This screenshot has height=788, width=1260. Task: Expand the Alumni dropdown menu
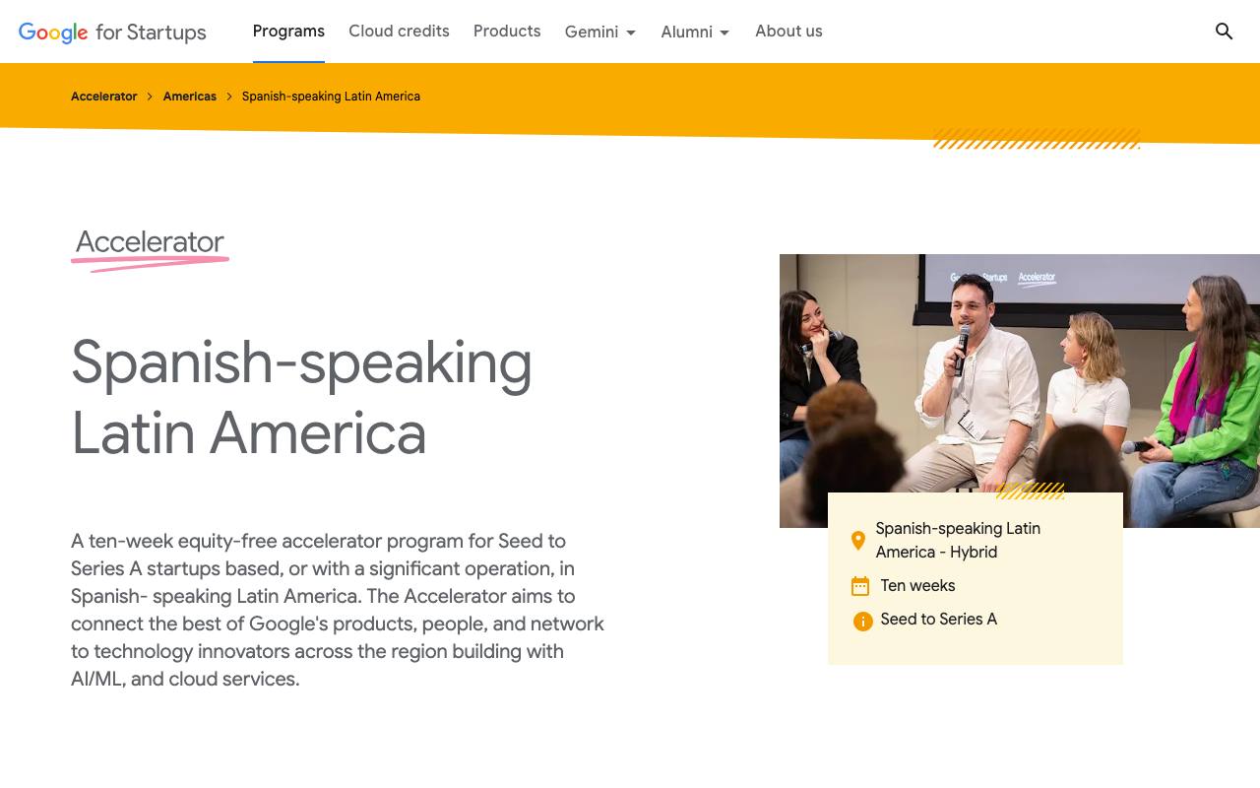pos(696,33)
